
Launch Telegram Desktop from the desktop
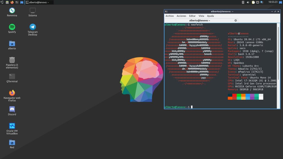coord(33,27)
